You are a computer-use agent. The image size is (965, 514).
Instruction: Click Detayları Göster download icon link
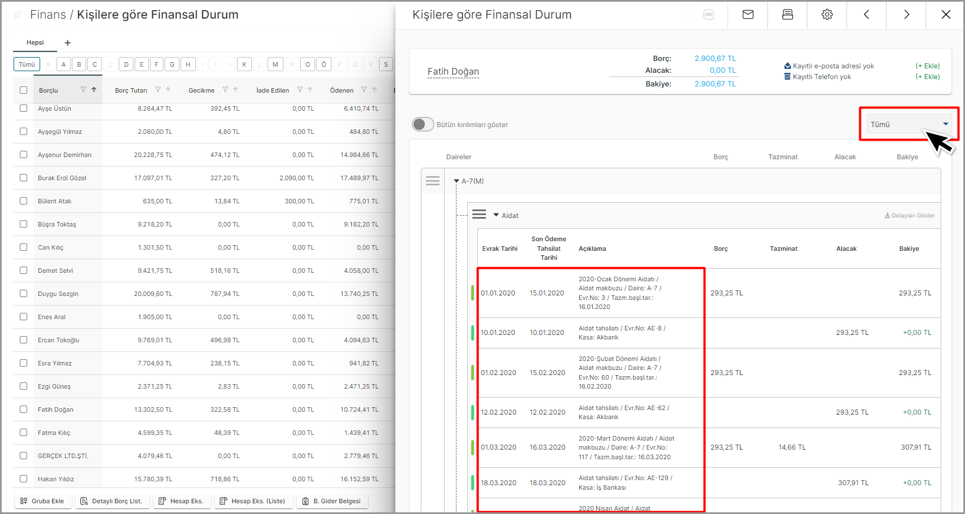click(910, 216)
